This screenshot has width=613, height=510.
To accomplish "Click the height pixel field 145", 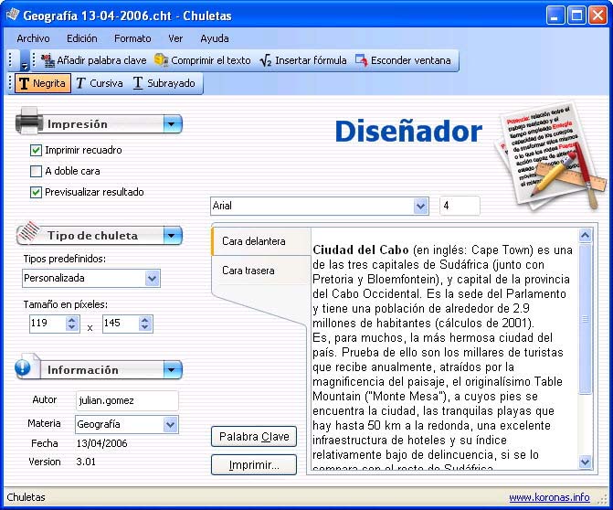I will [121, 324].
